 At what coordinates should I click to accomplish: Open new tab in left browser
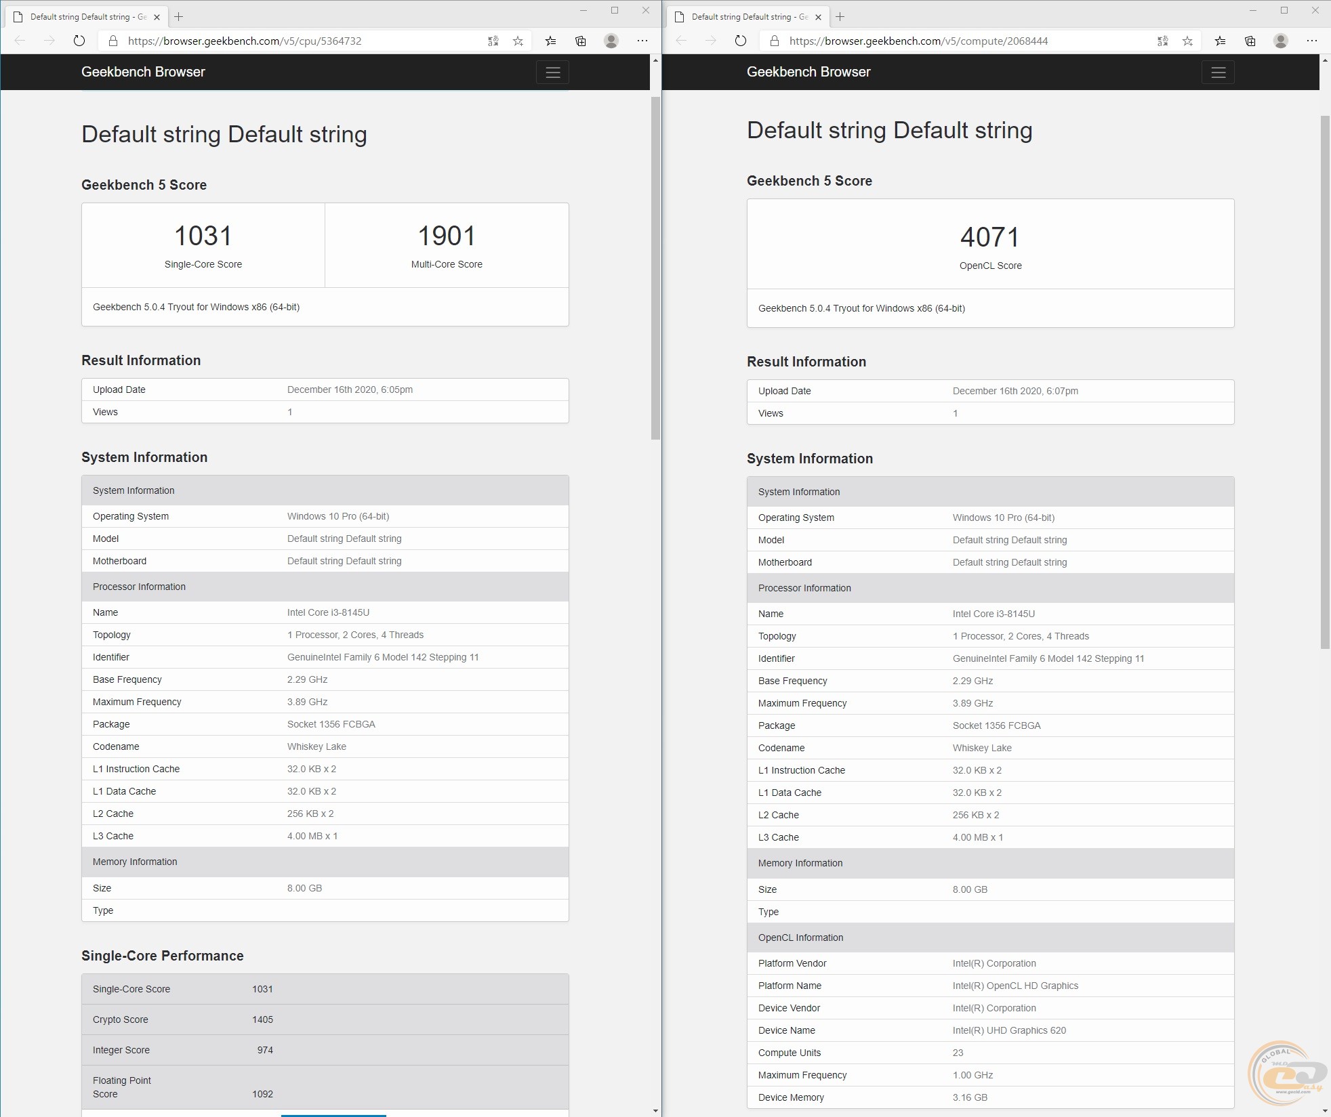[x=179, y=17]
